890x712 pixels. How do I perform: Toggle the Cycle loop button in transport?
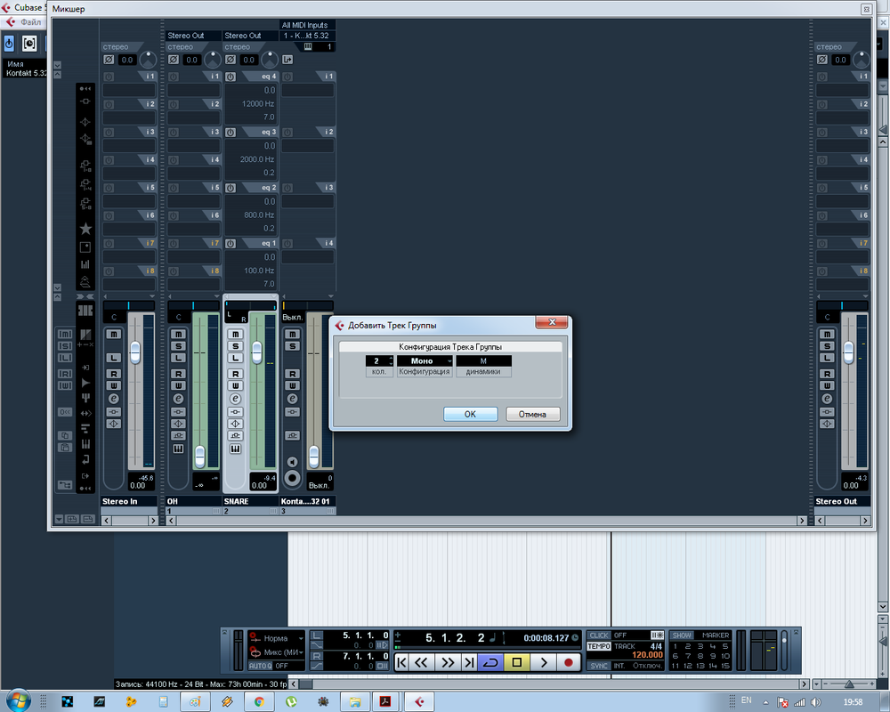click(x=490, y=662)
